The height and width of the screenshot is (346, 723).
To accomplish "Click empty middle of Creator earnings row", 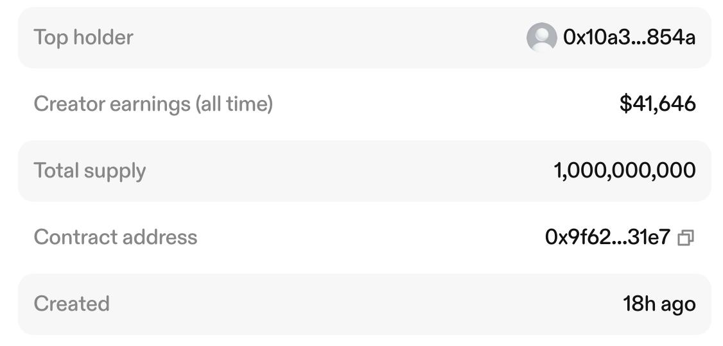I will coord(443,104).
